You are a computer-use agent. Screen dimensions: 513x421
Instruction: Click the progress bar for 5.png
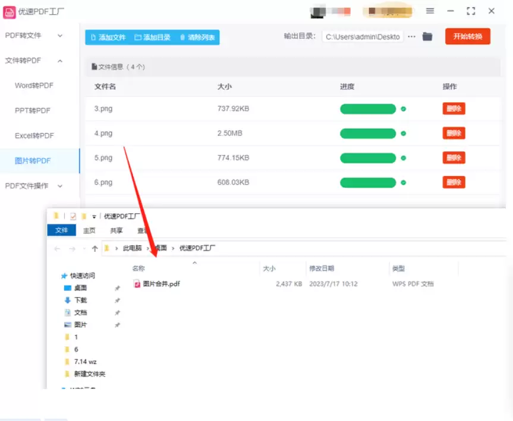367,158
